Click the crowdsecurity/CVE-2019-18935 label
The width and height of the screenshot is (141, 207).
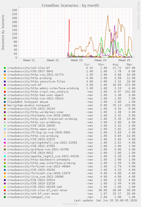[31, 126]
